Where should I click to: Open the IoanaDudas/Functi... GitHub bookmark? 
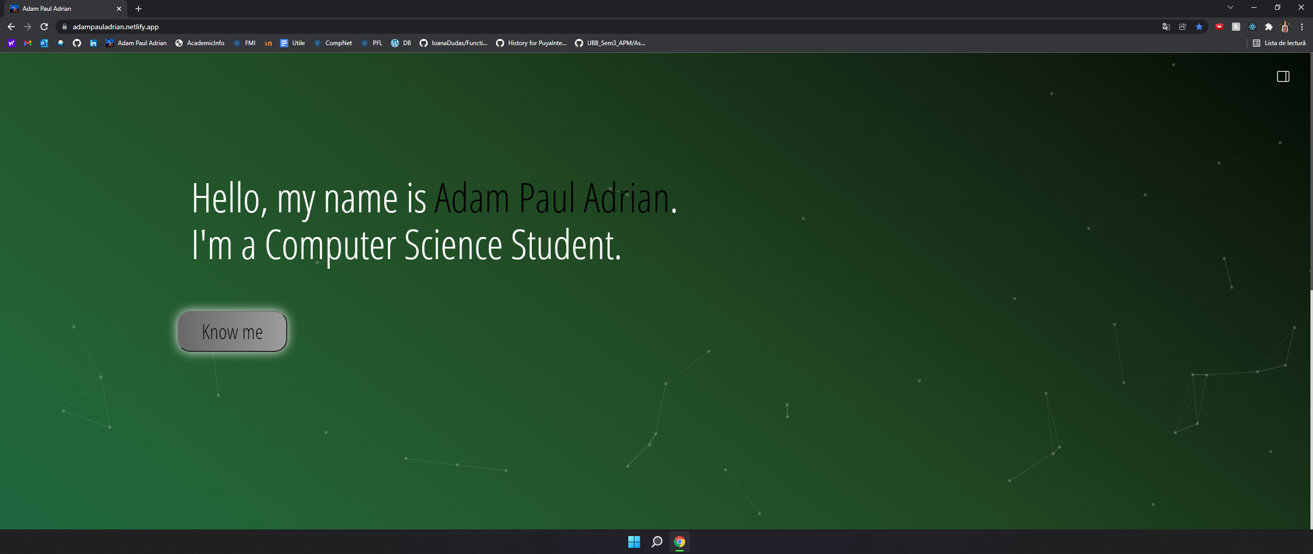click(x=453, y=43)
